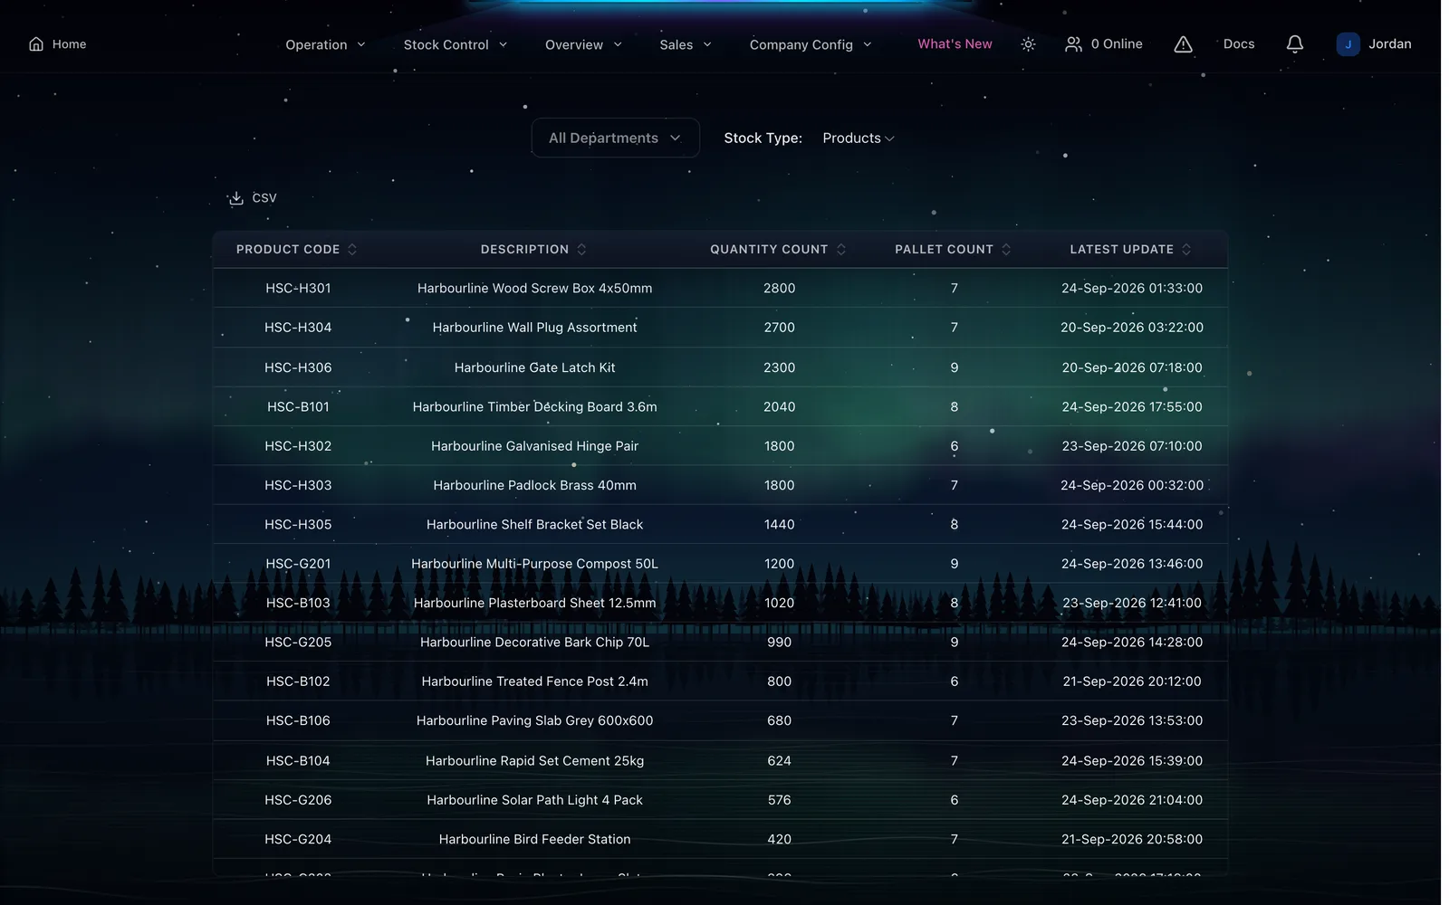Click Harbourline Galvanised Hinge Pair row
The image size is (1449, 905).
tap(720, 446)
